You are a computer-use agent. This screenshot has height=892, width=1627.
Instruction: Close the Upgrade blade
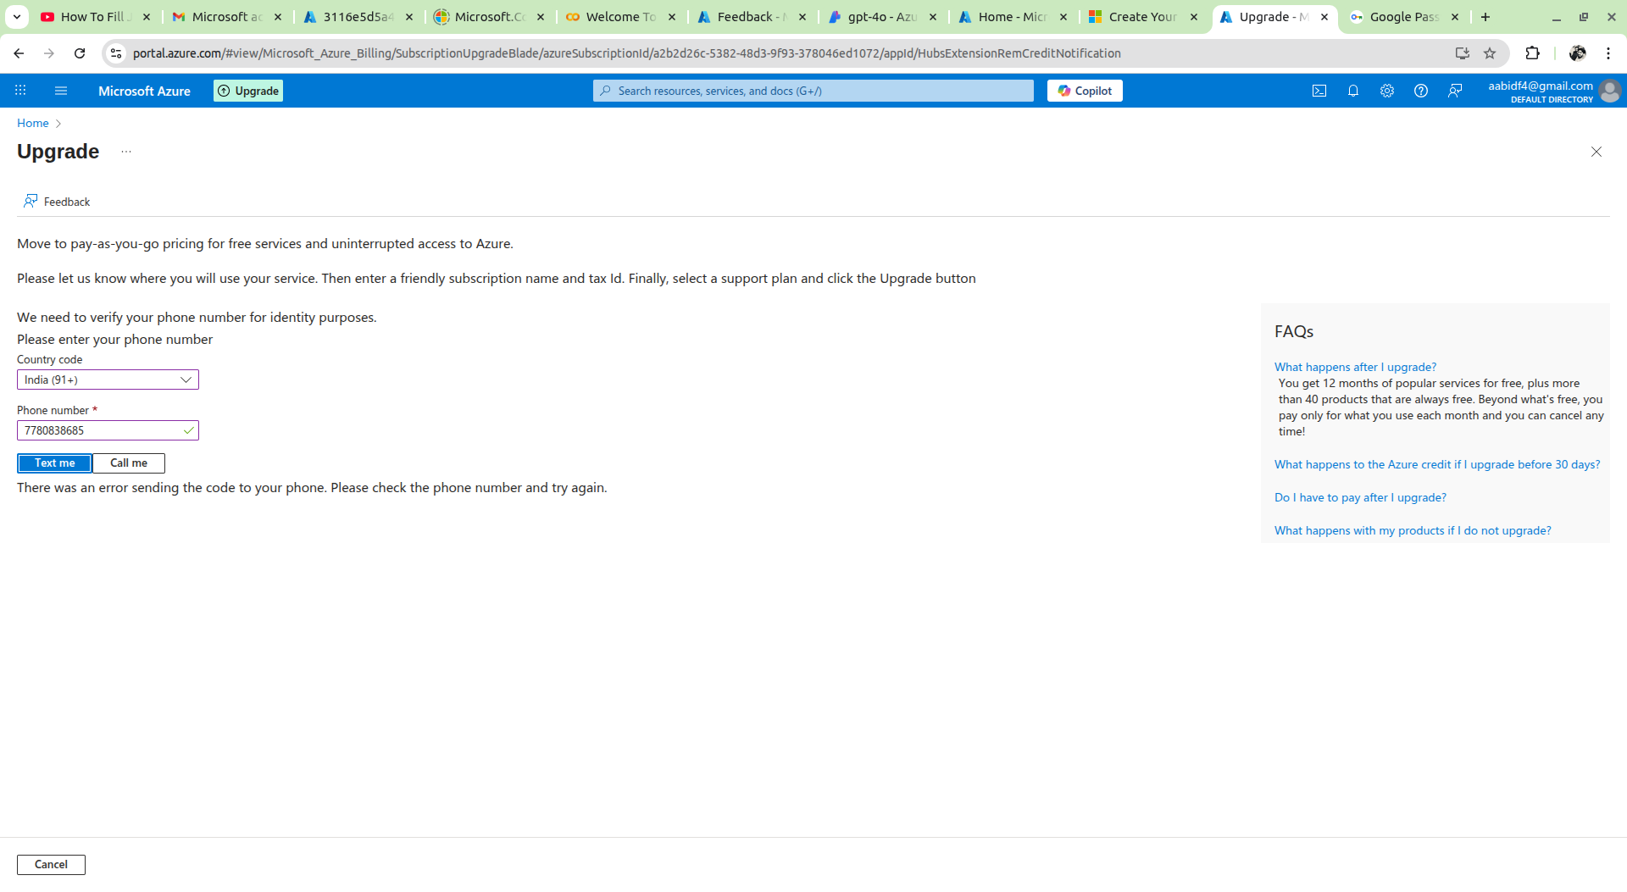pos(1596,152)
